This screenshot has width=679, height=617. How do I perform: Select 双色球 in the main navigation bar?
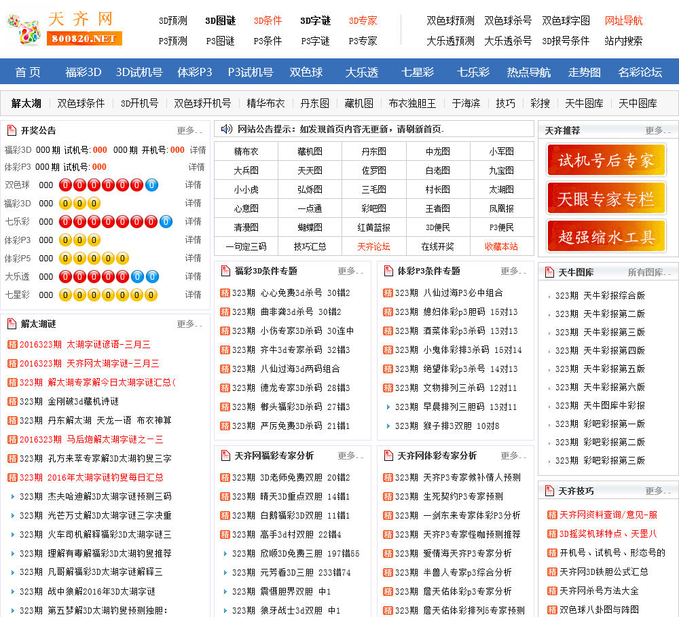pos(306,72)
